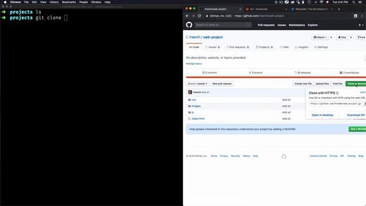Close the Git Downloads tab

pos(286,9)
